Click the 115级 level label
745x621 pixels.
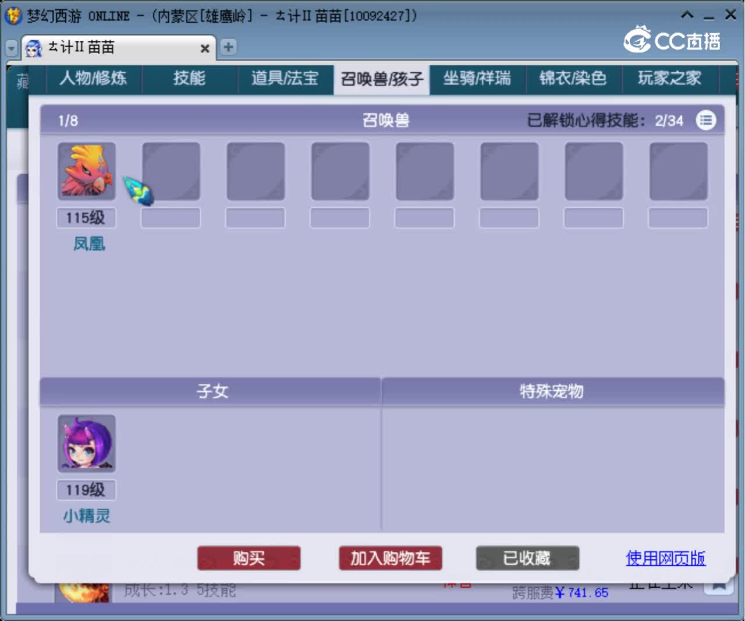pos(86,218)
